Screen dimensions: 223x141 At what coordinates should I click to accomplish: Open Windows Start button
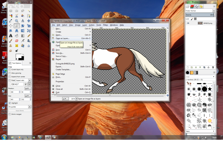pyautogui.click(x=4, y=138)
